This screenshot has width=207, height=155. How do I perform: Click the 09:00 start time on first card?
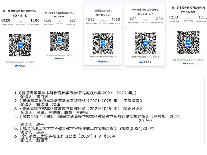[6, 20]
